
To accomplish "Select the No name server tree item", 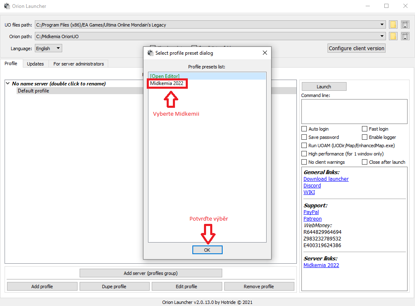I will [59, 84].
